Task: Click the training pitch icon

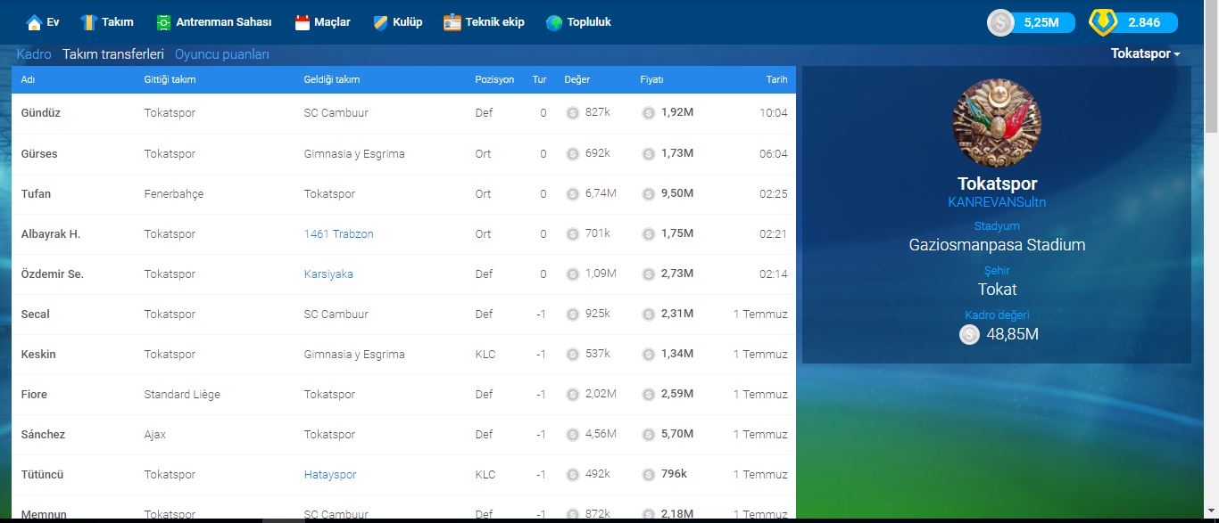Action: click(x=163, y=22)
